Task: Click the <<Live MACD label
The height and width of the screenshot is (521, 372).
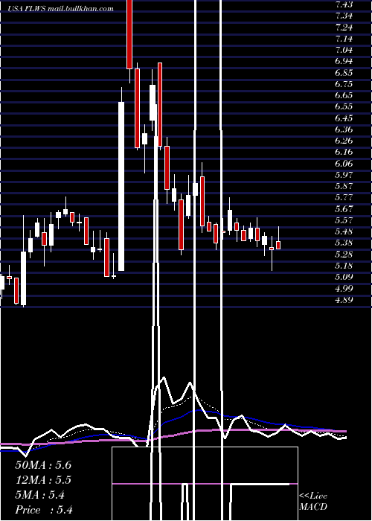Action: tap(313, 501)
